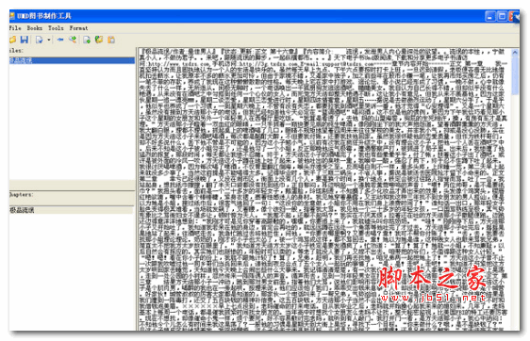Minimize the UMD tool window
The image size is (530, 341).
(x=490, y=16)
